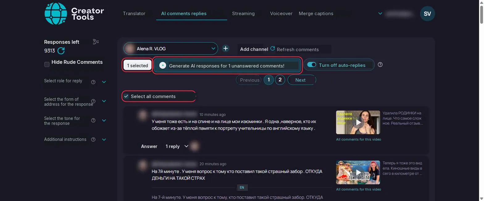Image resolution: width=484 pixels, height=201 pixels.
Task: Click the Add channel button
Action: (x=254, y=49)
